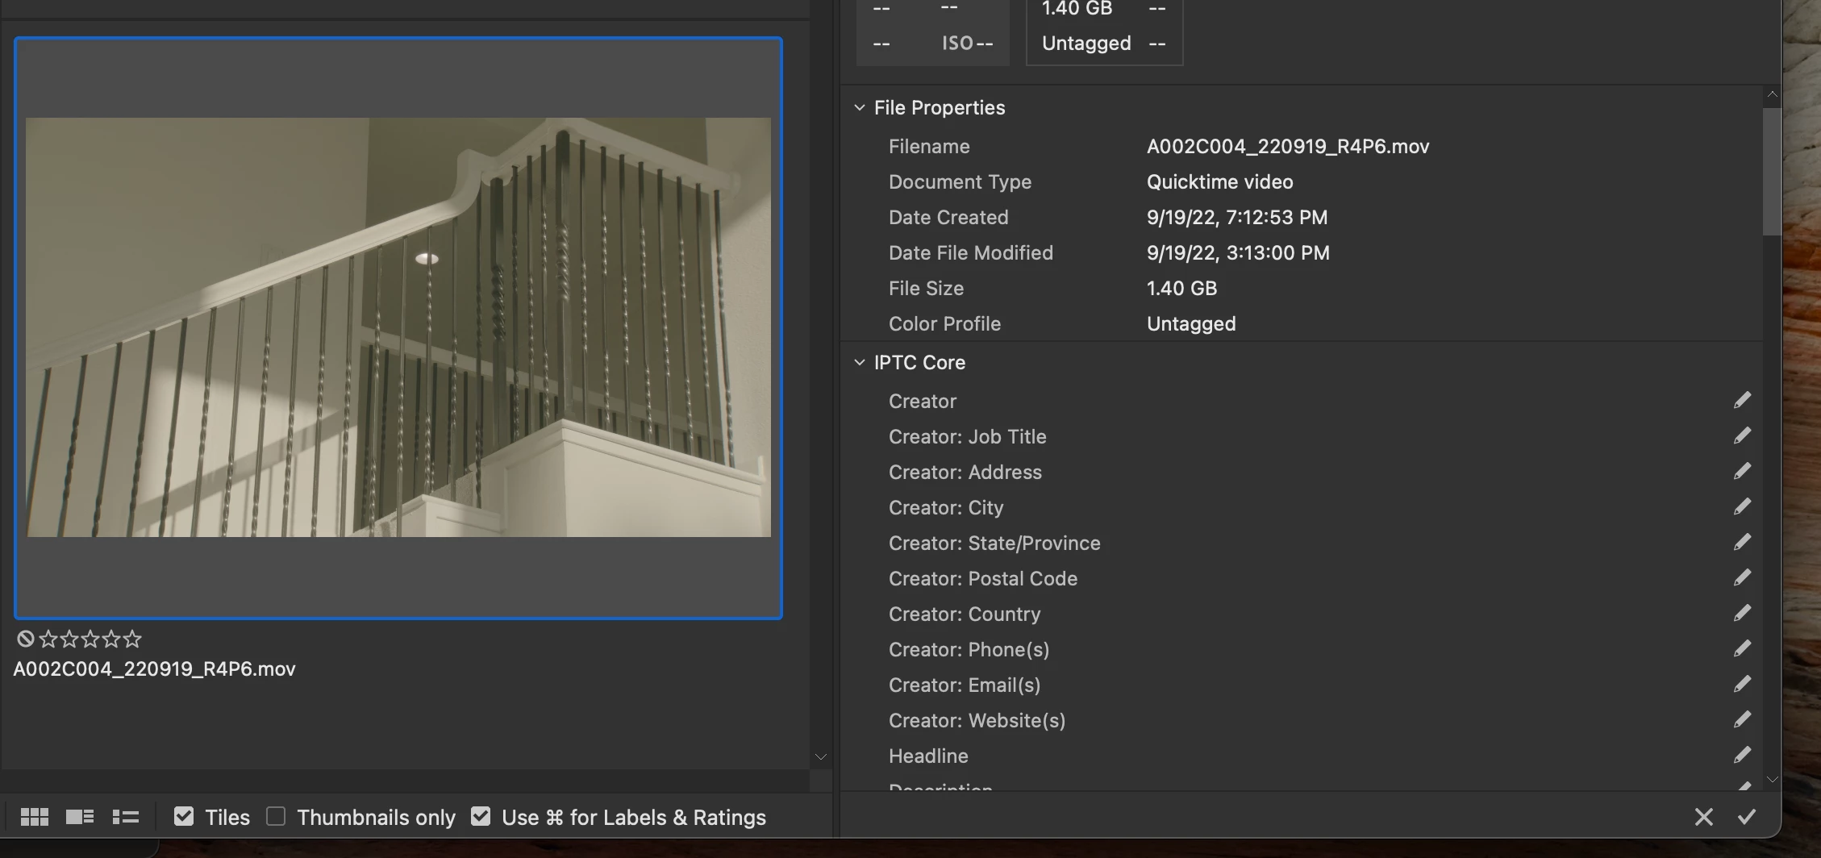Click the Creator: Postal Code label
The height and width of the screenshot is (858, 1821).
click(983, 579)
